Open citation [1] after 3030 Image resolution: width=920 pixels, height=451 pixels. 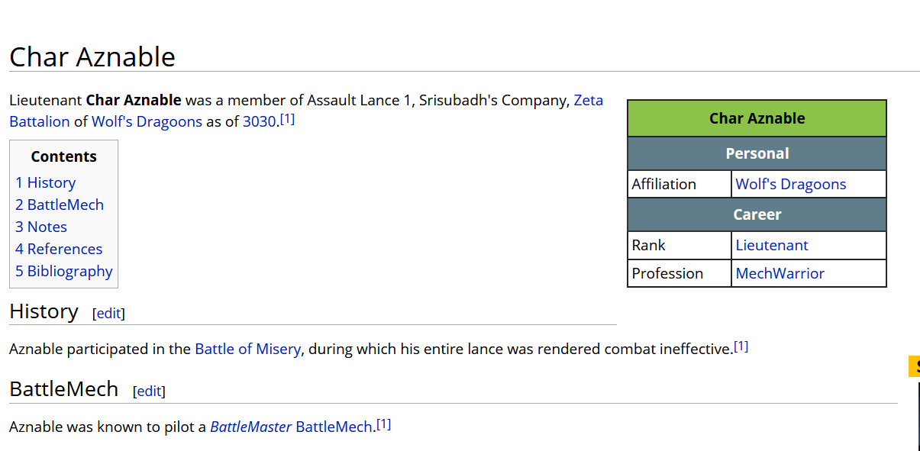tap(287, 119)
